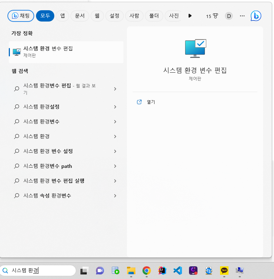Open the blue capture tool taskbar icon
274x279 pixels.
(209, 271)
